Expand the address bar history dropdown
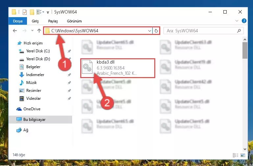Screen dimensions: 253x166 [x=150, y=31]
